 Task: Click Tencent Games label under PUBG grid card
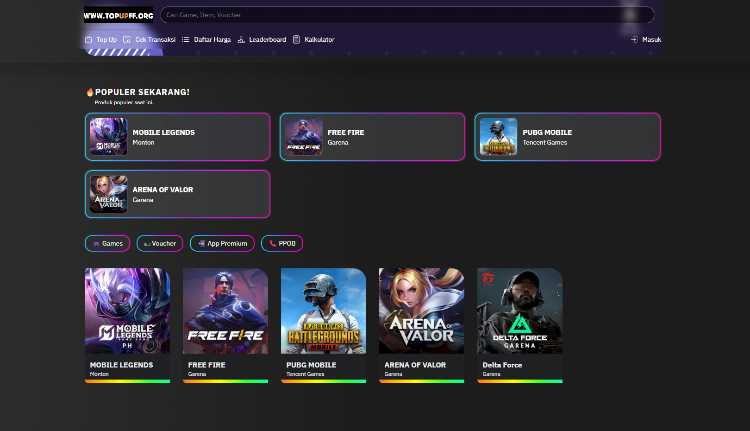point(305,374)
